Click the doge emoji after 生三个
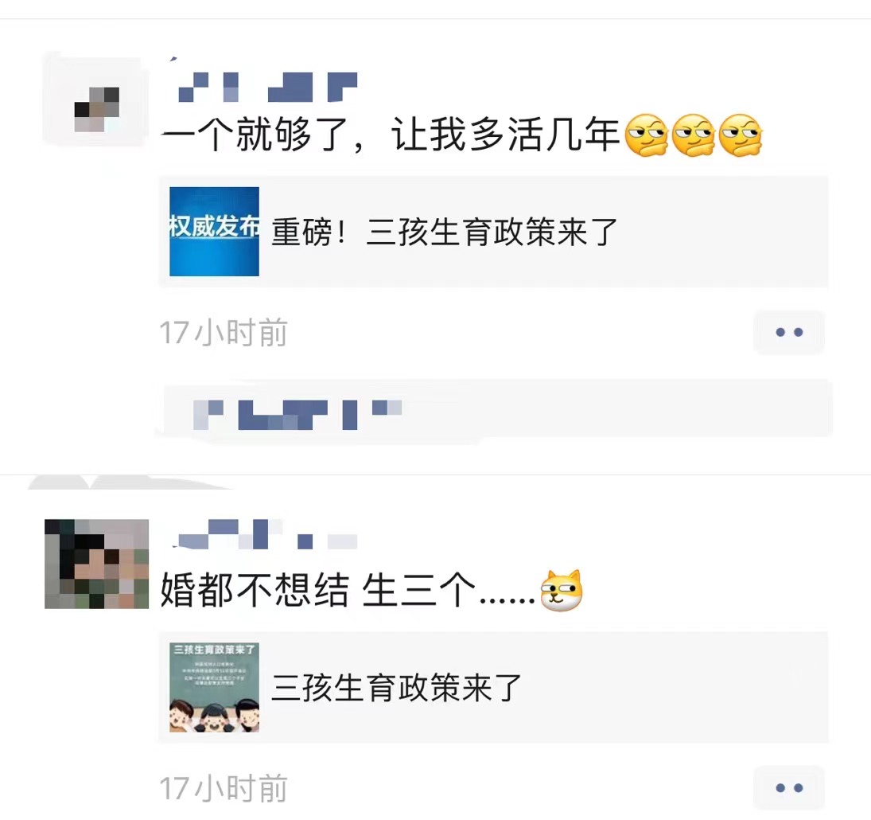 tap(562, 591)
